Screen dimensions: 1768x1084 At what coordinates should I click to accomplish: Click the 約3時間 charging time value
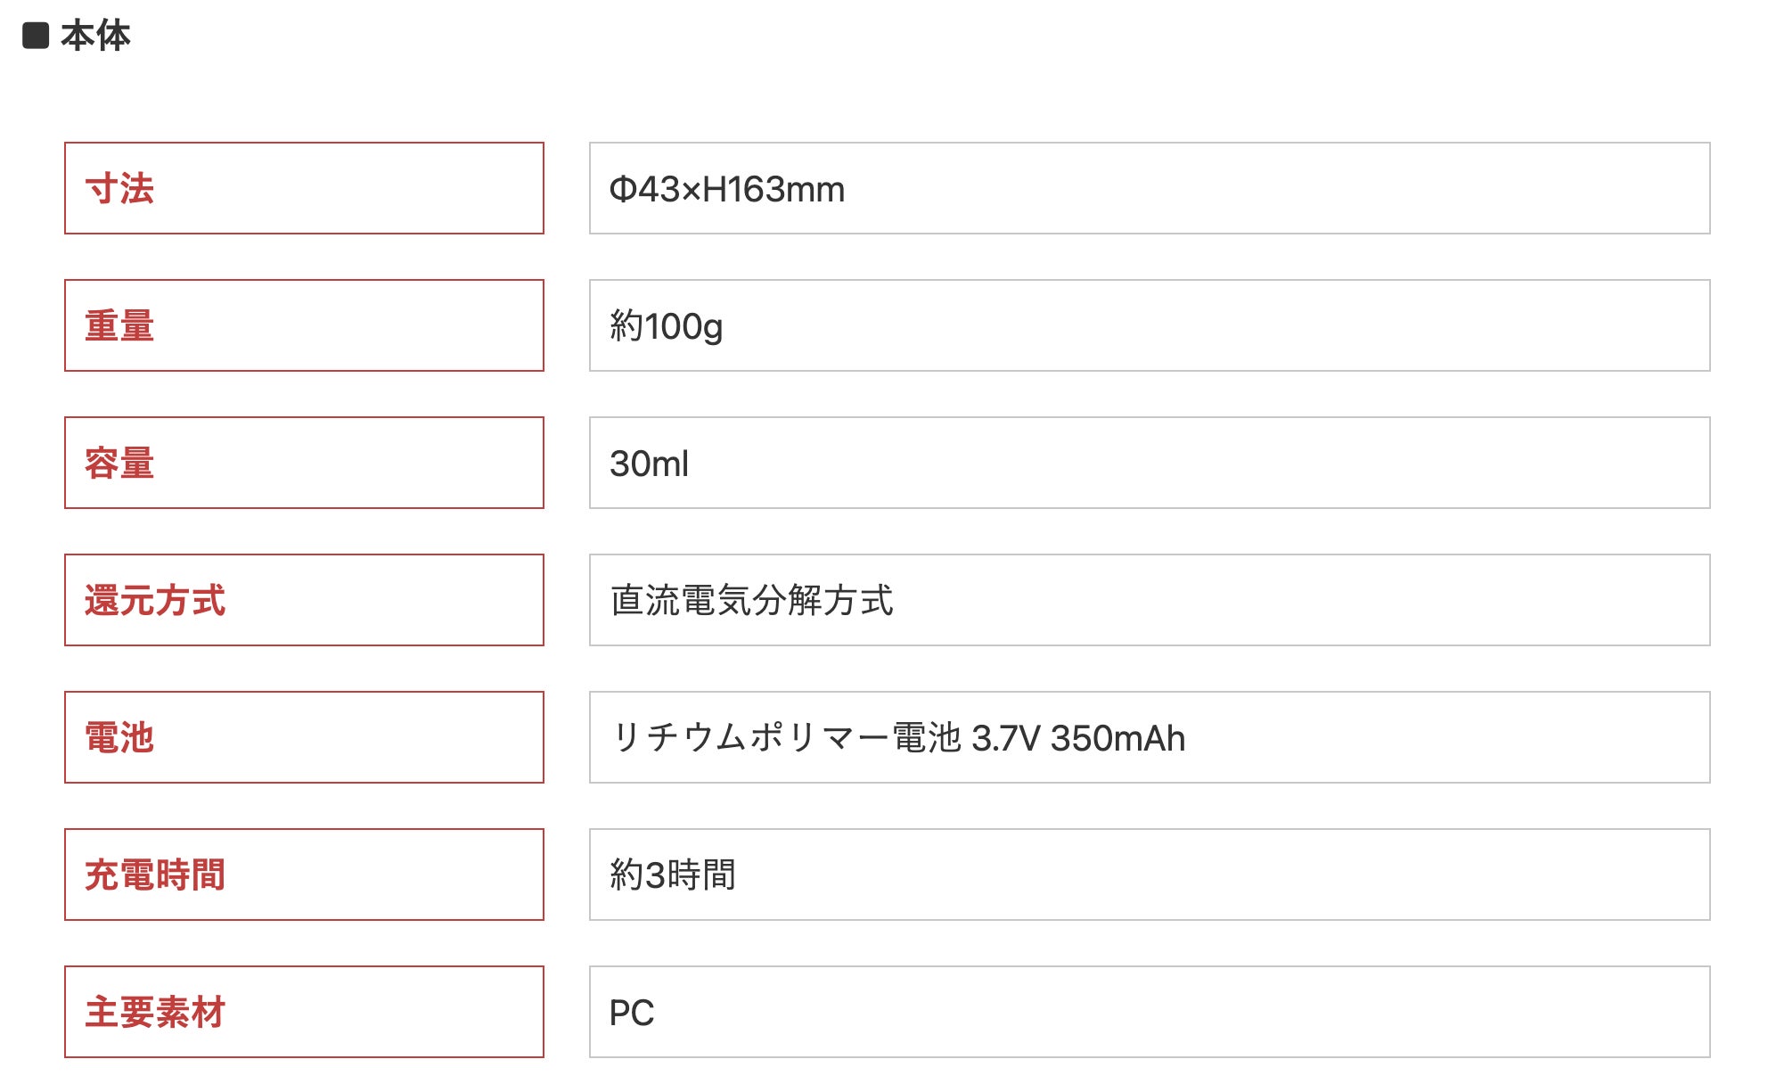[673, 875]
